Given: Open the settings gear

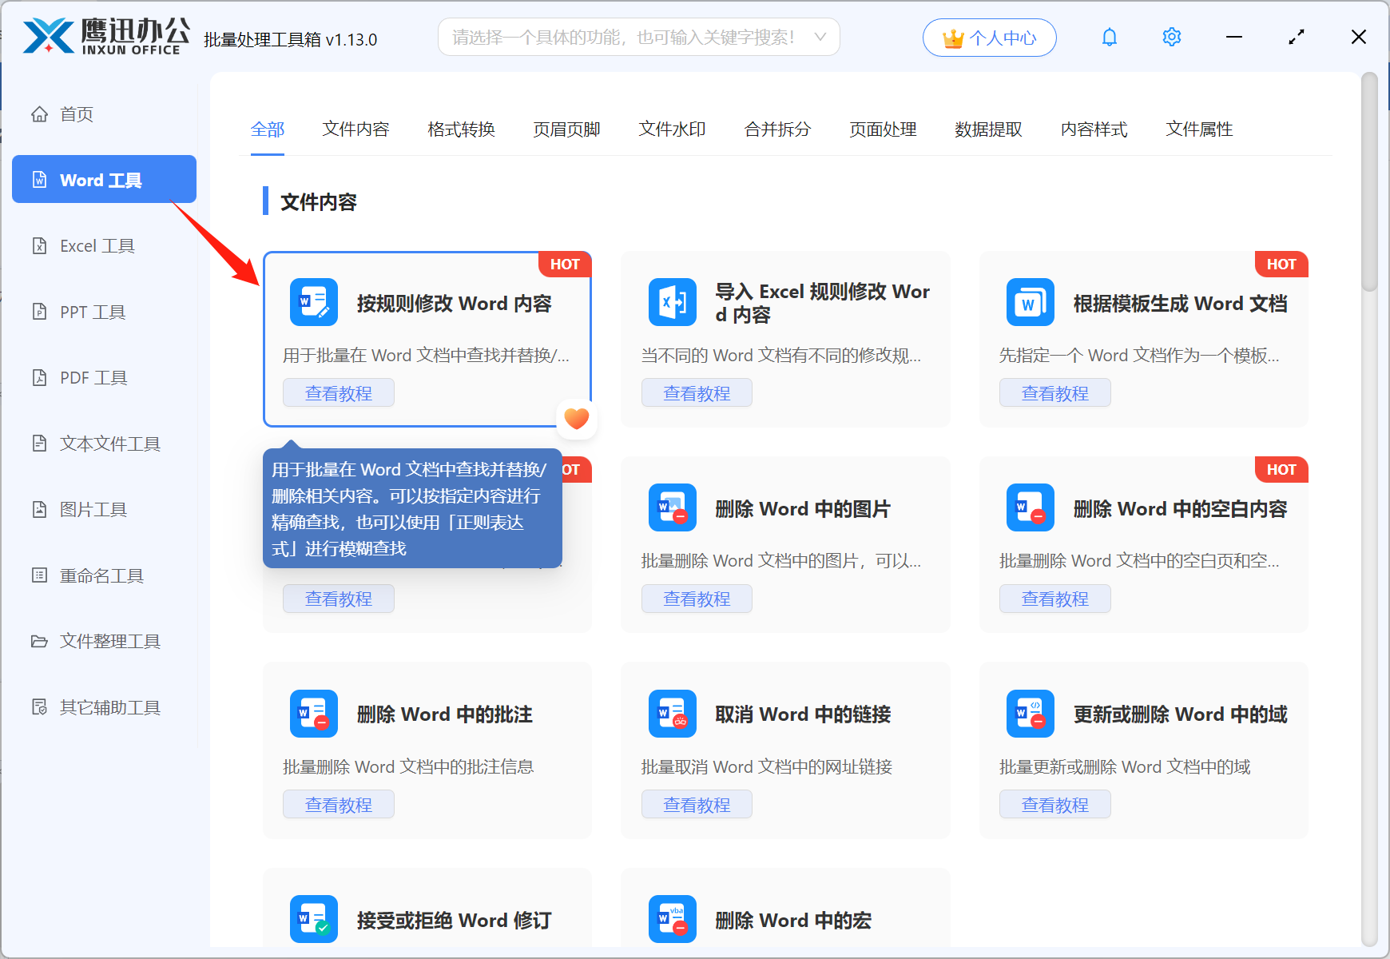Looking at the screenshot, I should pos(1171,37).
